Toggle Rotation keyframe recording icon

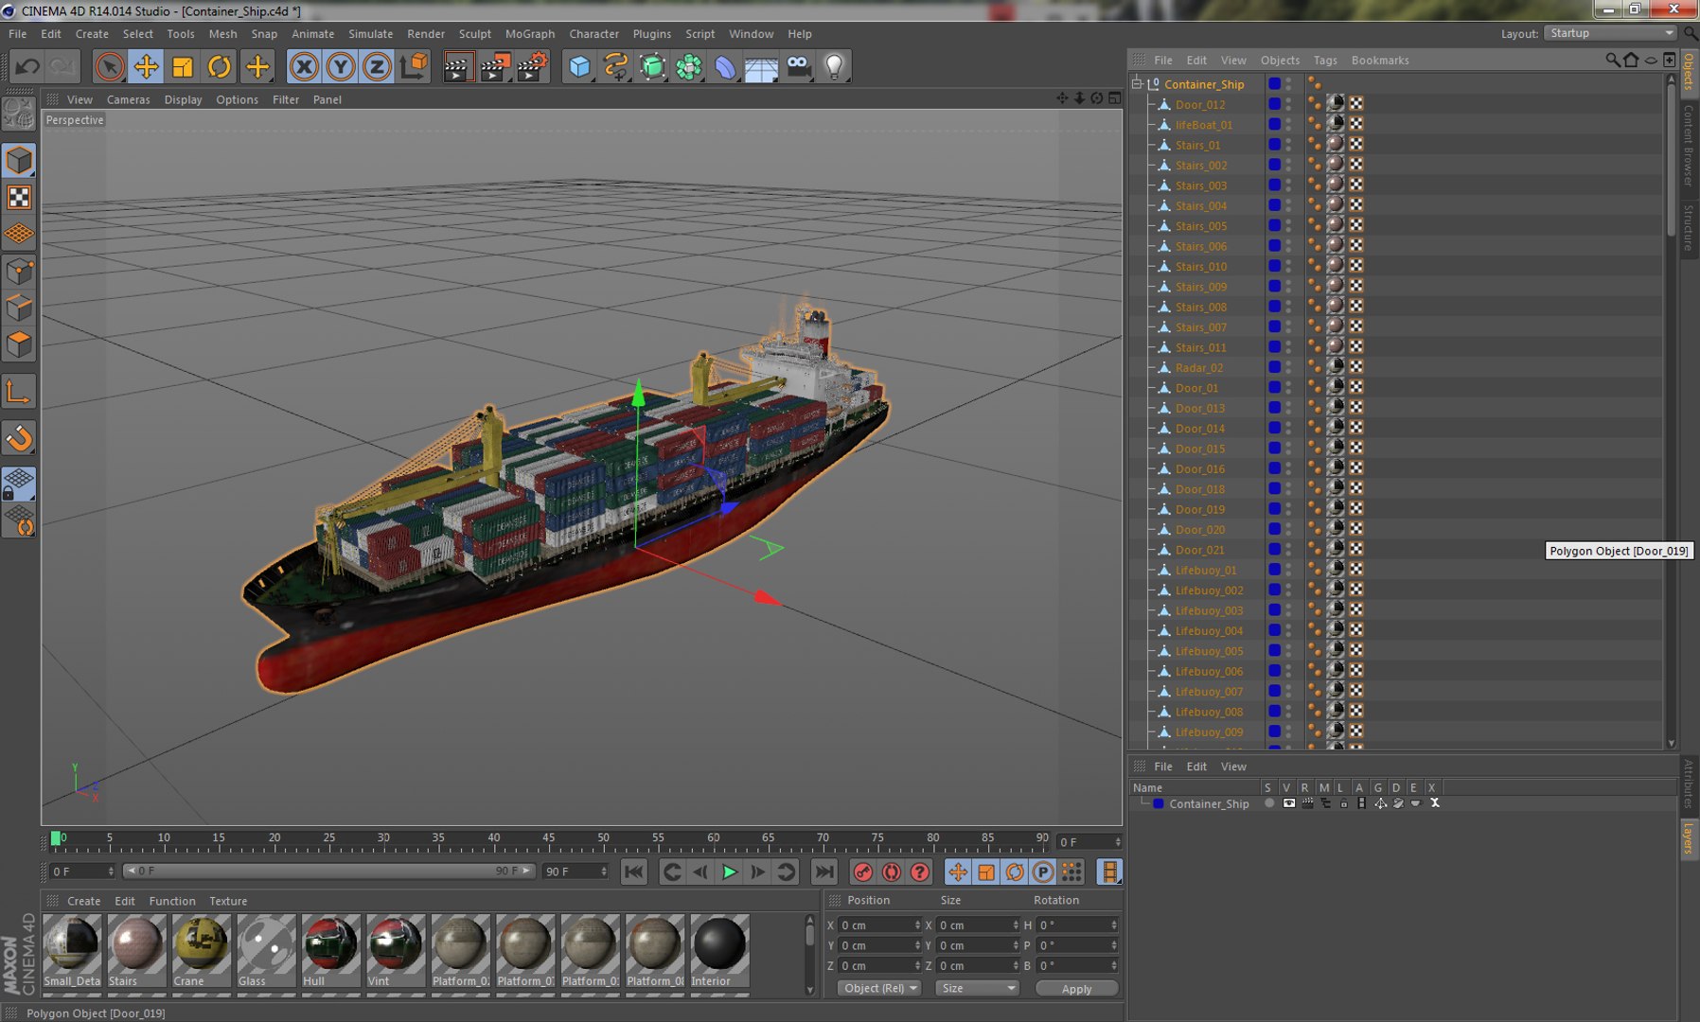point(1015,872)
